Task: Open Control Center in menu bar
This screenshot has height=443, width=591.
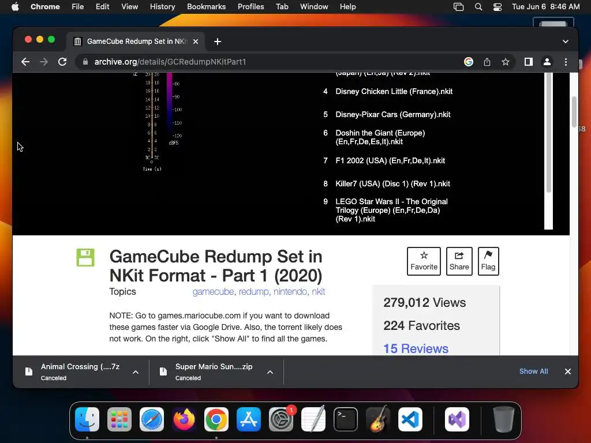Action: pos(497,7)
